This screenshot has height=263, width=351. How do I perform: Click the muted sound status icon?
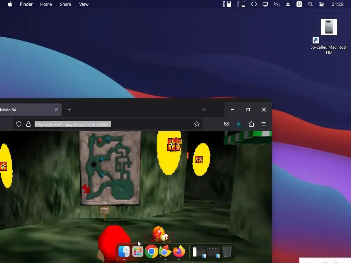pos(277,4)
